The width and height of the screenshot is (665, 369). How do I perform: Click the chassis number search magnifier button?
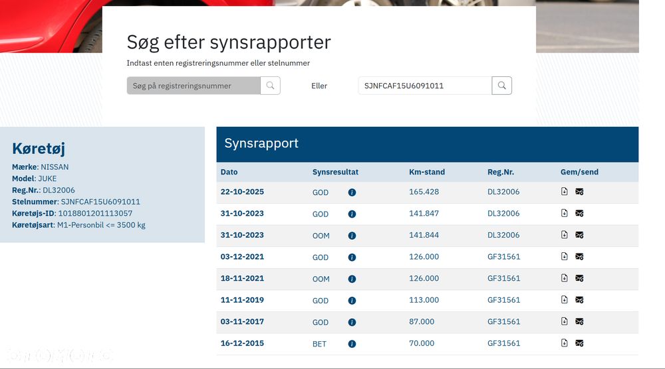click(x=501, y=86)
